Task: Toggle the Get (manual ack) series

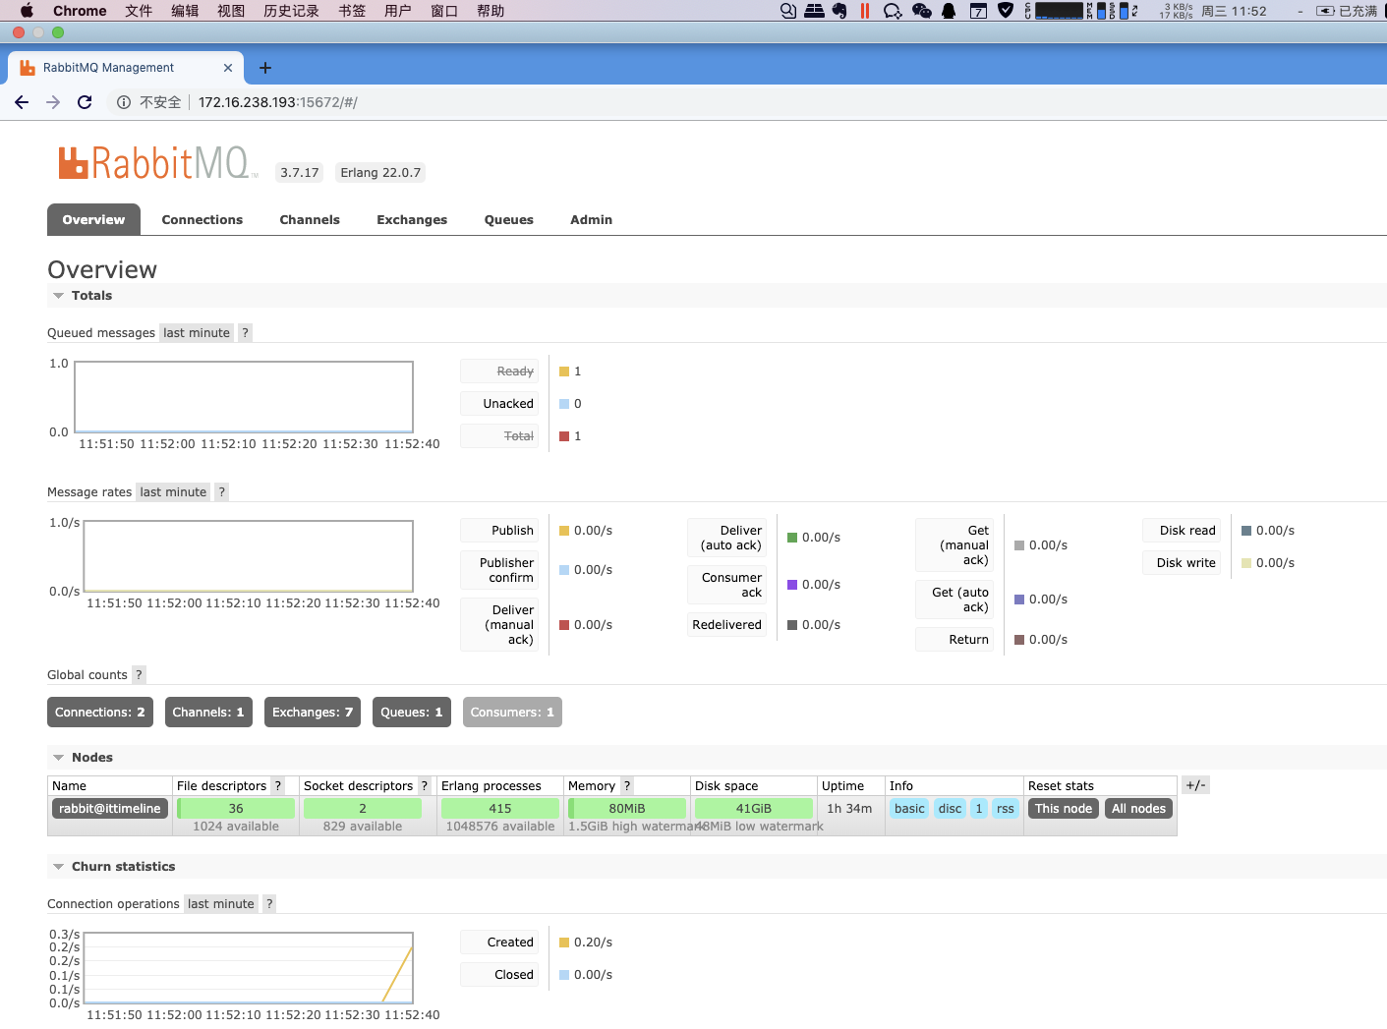Action: pos(954,545)
